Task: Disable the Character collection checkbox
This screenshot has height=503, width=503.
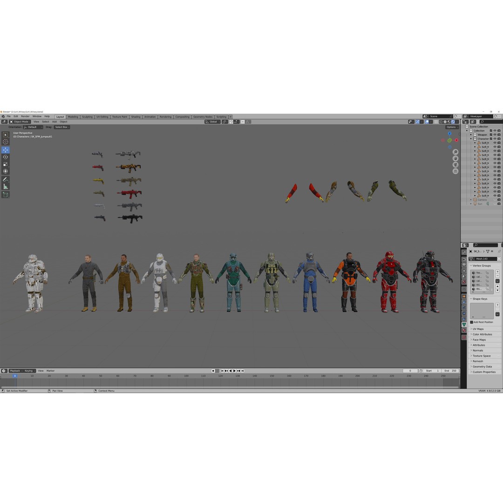Action: 491,138
